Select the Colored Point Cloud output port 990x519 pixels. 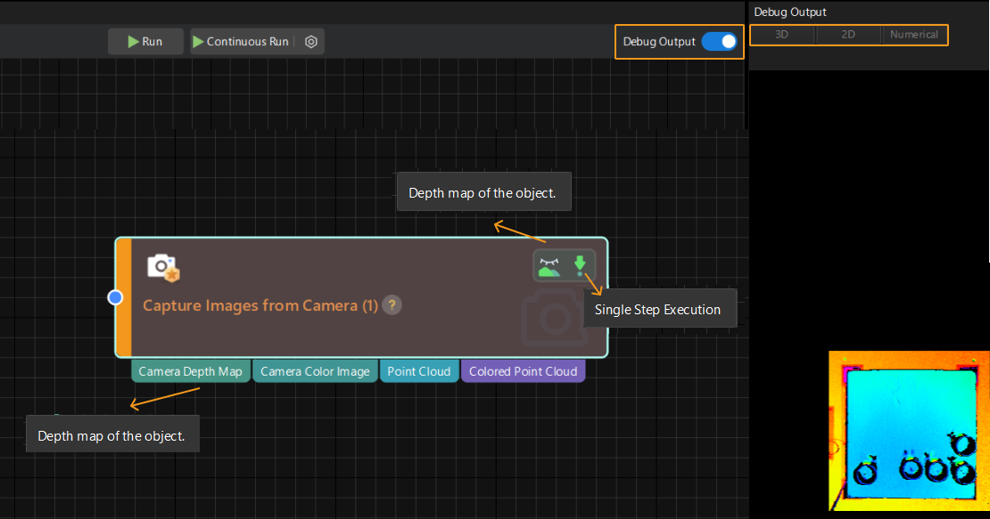[x=523, y=371]
